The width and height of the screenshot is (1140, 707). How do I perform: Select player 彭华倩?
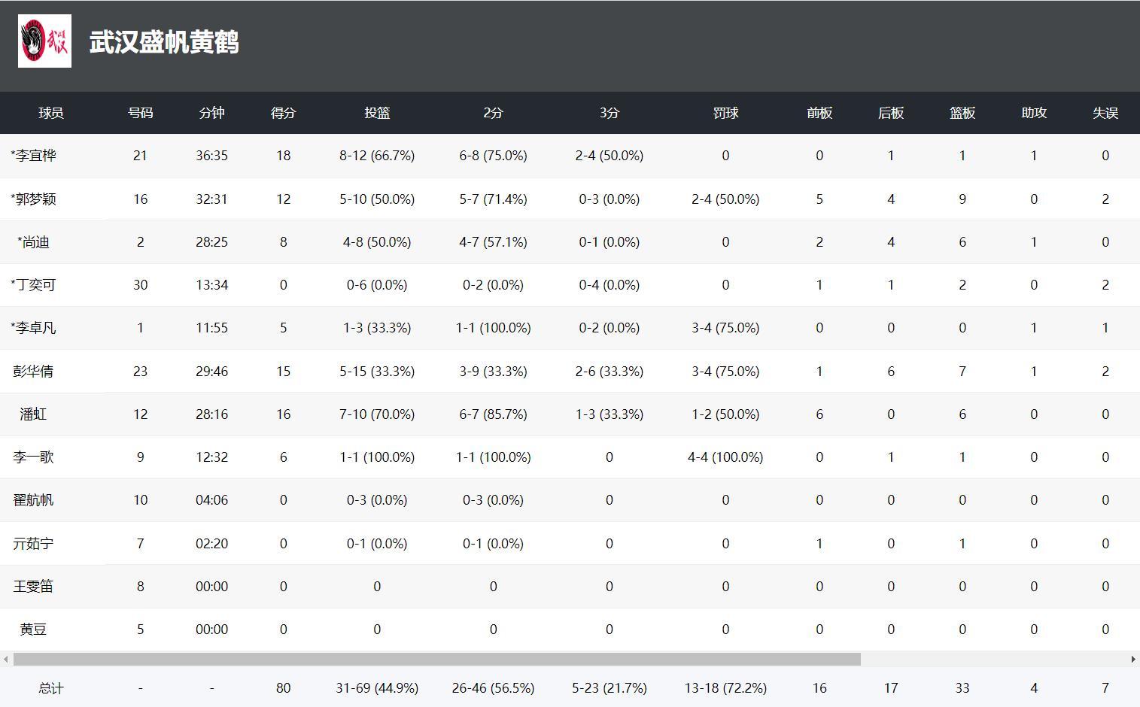(x=33, y=372)
